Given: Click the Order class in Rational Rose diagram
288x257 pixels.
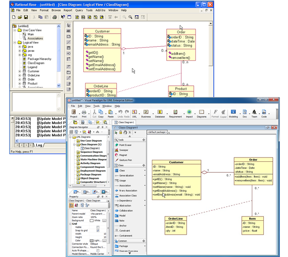Looking at the screenshot, I should pos(181,45).
